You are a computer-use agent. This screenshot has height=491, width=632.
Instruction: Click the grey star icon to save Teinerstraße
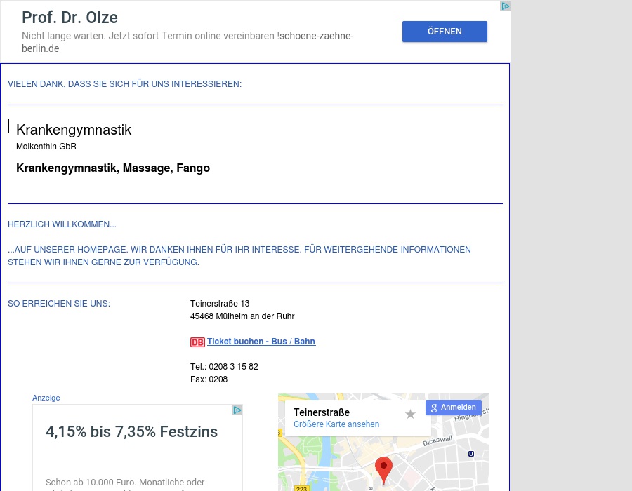tap(410, 414)
